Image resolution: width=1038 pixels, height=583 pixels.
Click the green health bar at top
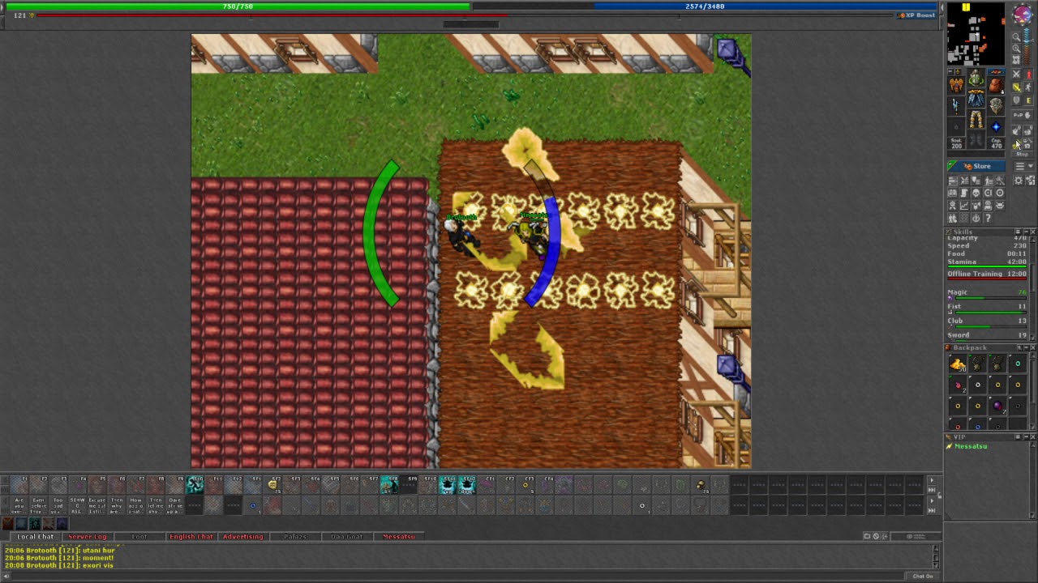pyautogui.click(x=238, y=6)
